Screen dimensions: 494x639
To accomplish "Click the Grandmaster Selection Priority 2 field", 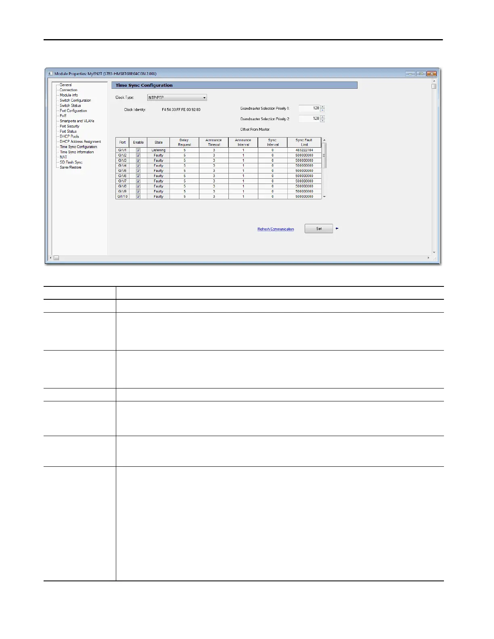I will (x=309, y=119).
